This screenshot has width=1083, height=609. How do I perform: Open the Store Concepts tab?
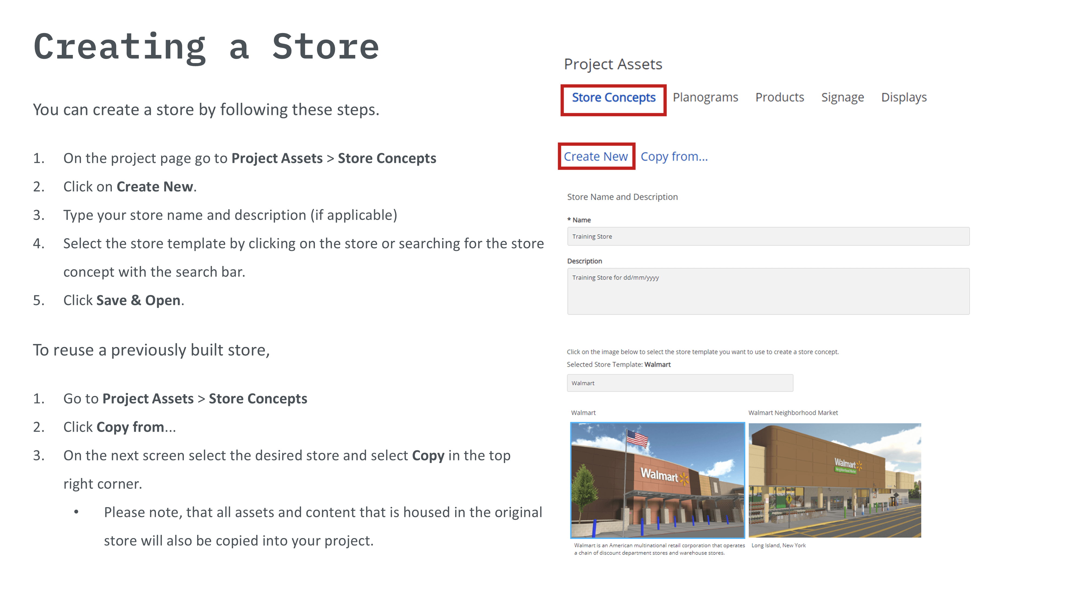point(614,97)
